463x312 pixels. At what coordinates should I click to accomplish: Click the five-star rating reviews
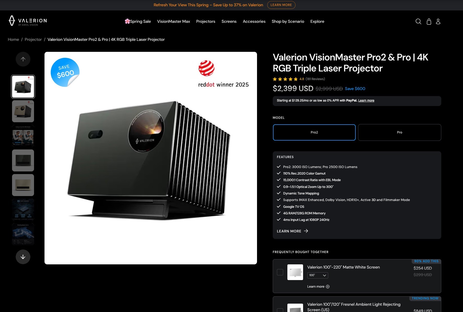point(299,79)
